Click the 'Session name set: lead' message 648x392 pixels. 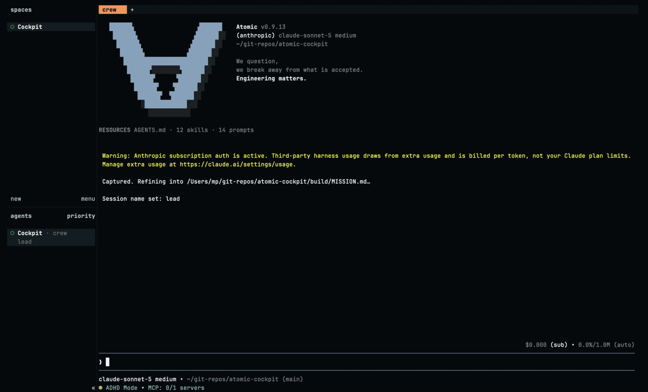pos(141,199)
